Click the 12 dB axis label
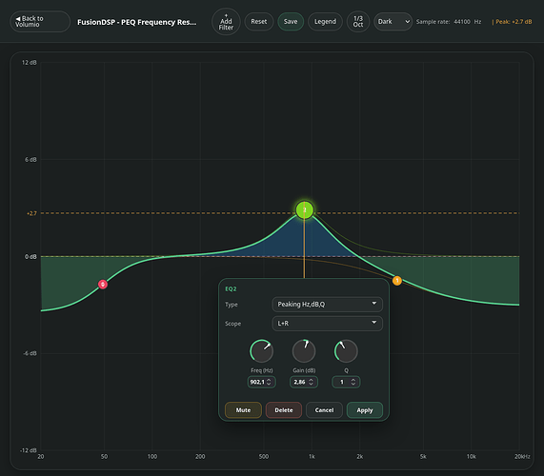The height and width of the screenshot is (476, 544). pyautogui.click(x=30, y=63)
